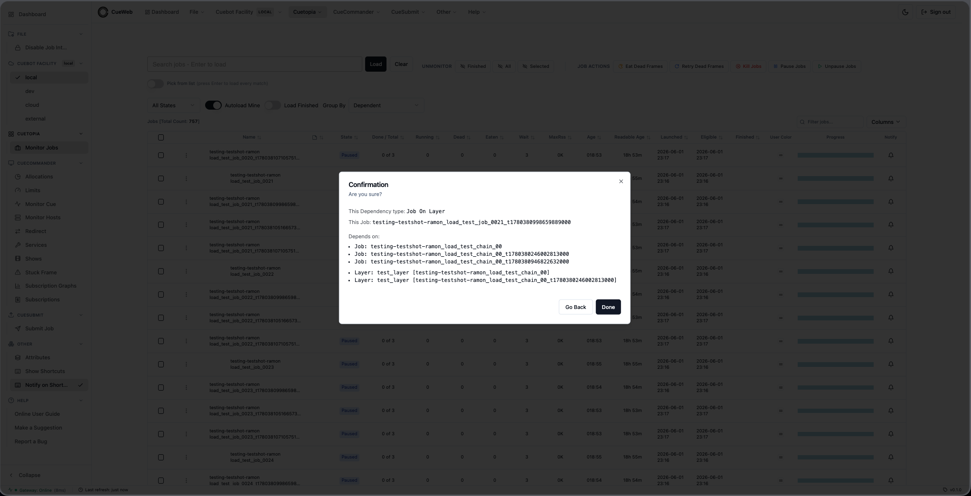
Task: Open Allocations in sidebar
Action: 49,177
